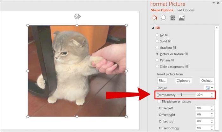Viewport: 222px width, 132px height.
Task: Open the Effects pentagon icon tab
Action: [x=163, y=18]
